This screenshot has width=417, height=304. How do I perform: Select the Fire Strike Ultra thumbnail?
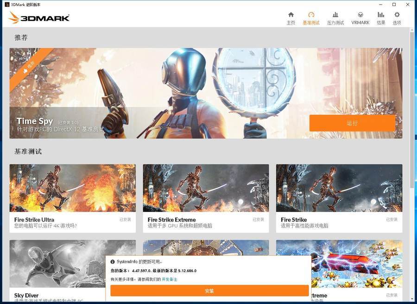coord(73,188)
